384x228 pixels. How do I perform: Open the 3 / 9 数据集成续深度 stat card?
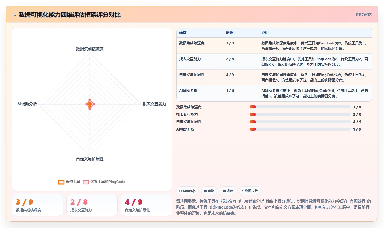(x=37, y=205)
